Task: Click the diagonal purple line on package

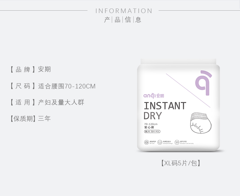Action: point(188,91)
